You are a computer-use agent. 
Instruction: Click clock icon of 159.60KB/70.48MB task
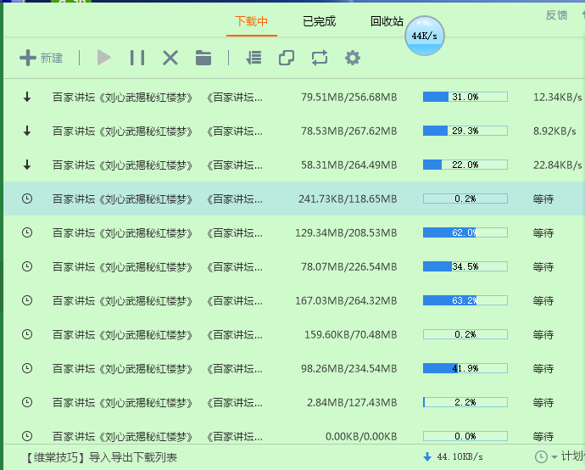coord(27,334)
